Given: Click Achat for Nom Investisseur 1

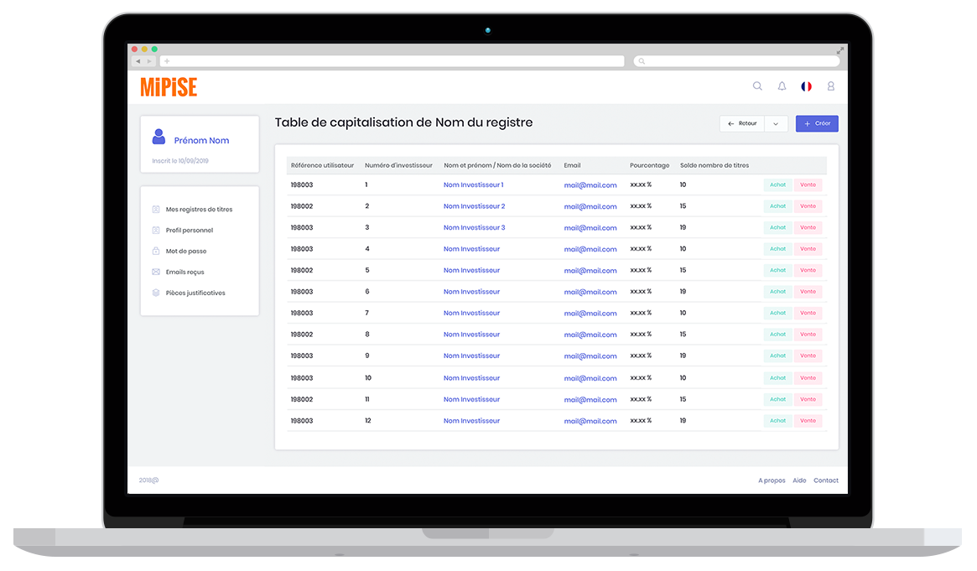Looking at the screenshot, I should pos(777,185).
